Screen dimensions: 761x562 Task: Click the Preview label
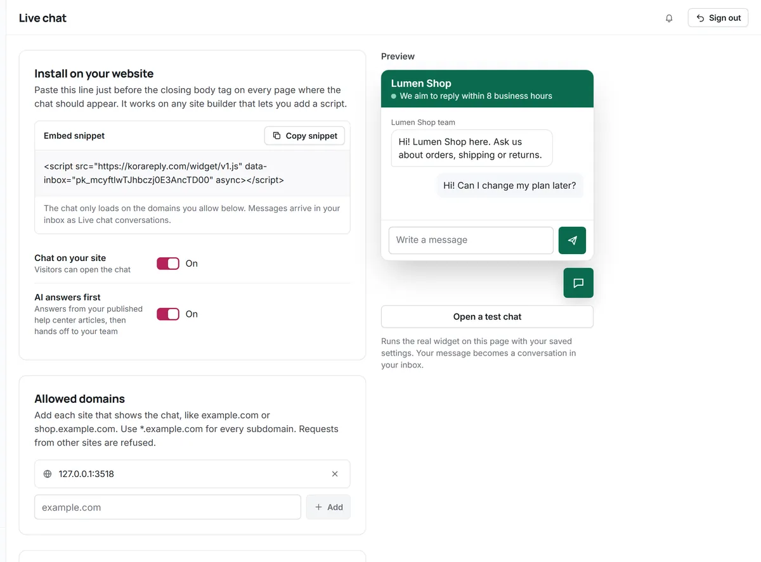(x=398, y=56)
